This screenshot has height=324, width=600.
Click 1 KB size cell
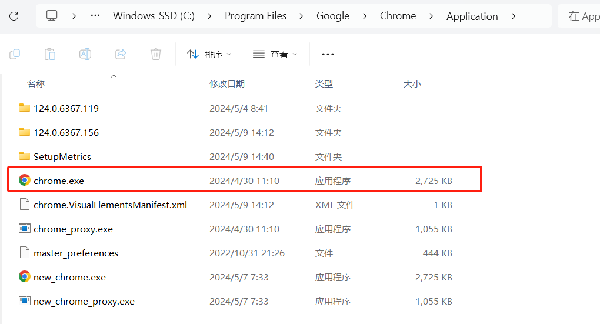tap(443, 205)
